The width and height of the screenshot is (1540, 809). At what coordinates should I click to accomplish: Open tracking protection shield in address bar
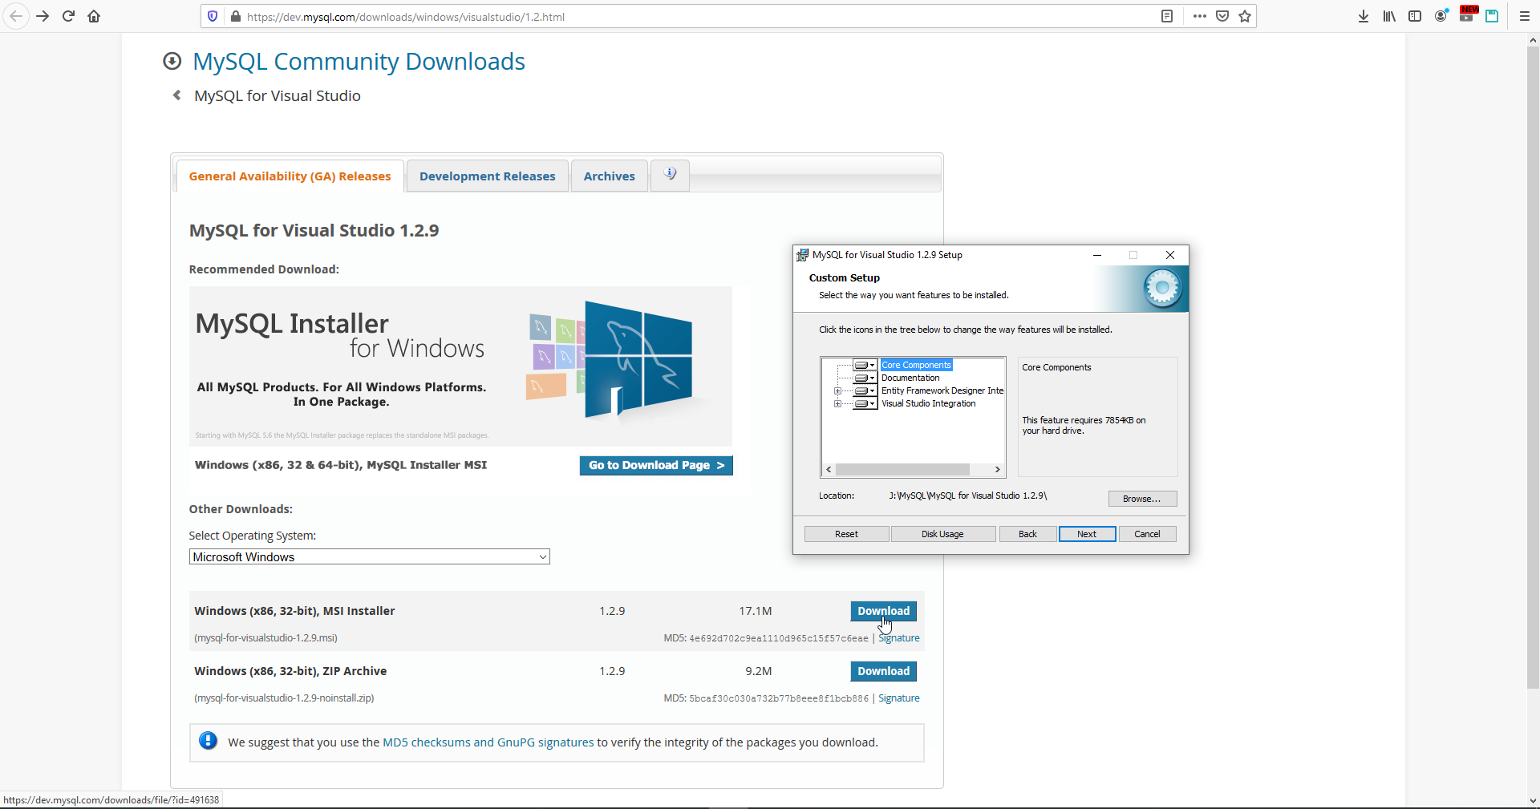[x=213, y=16]
